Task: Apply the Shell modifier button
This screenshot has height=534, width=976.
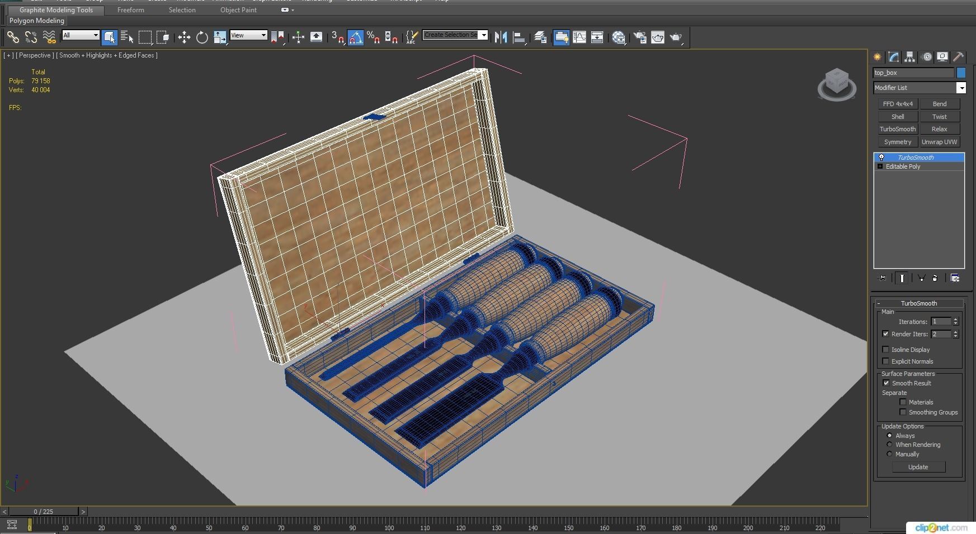Action: pyautogui.click(x=898, y=117)
